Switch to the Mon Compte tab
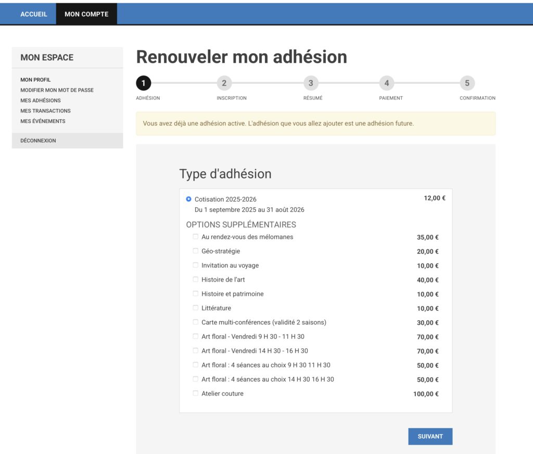The width and height of the screenshot is (533, 454). click(86, 14)
